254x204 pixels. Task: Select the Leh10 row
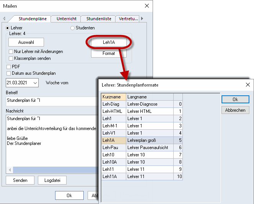pyautogui.click(x=142, y=155)
